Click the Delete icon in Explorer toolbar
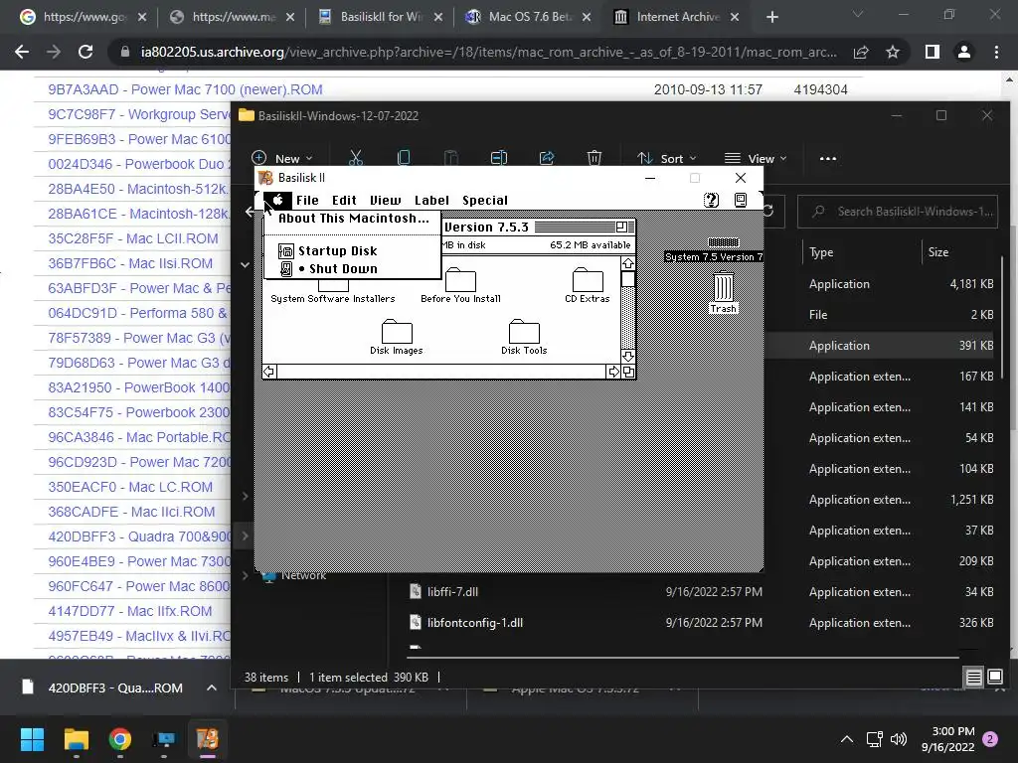This screenshot has width=1018, height=763. point(594,158)
